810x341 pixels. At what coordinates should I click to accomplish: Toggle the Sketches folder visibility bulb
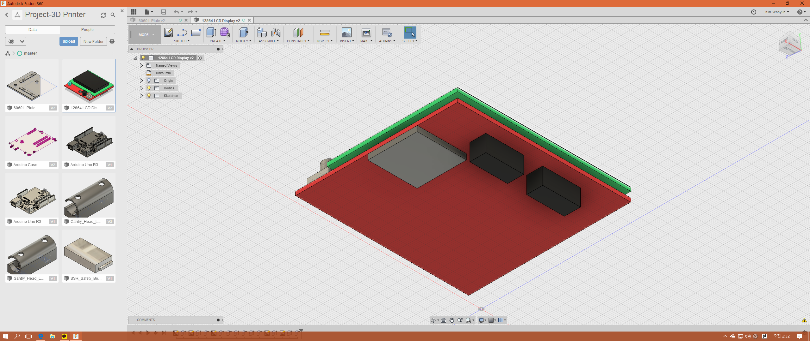click(149, 96)
